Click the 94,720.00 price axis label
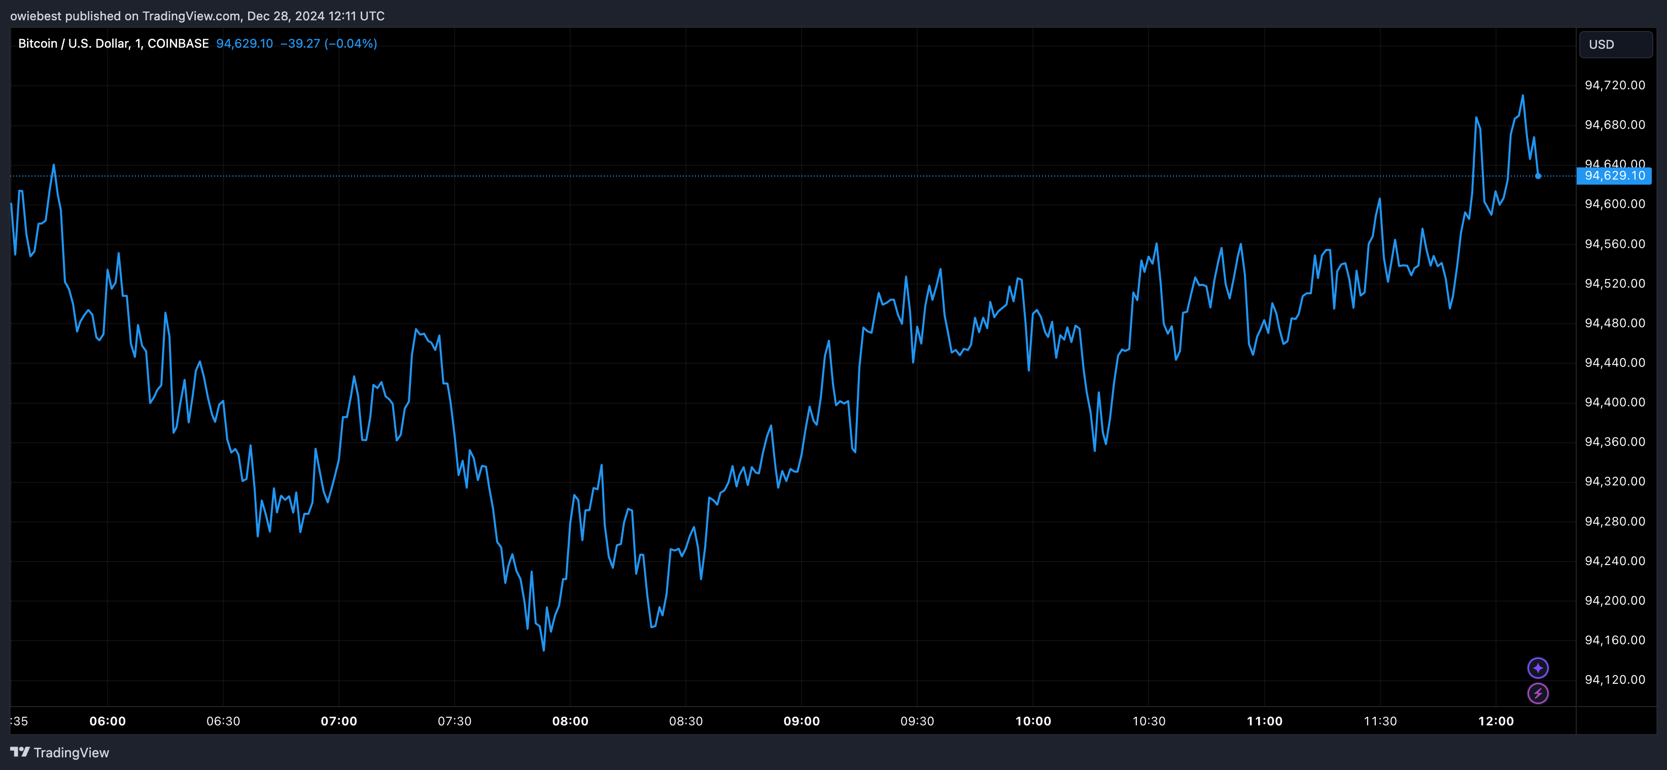The height and width of the screenshot is (770, 1667). point(1615,85)
